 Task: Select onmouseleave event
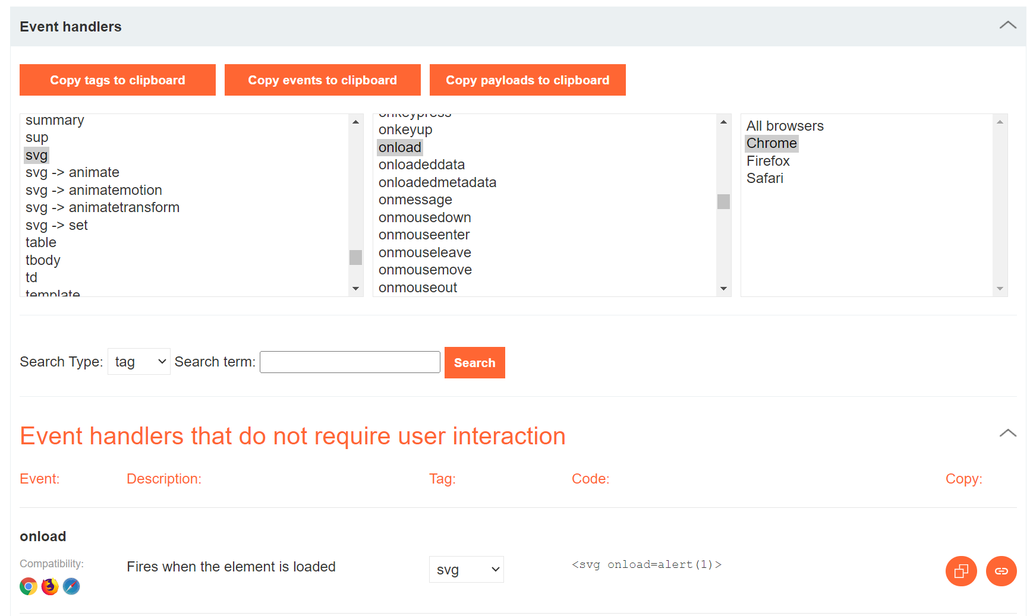click(425, 252)
